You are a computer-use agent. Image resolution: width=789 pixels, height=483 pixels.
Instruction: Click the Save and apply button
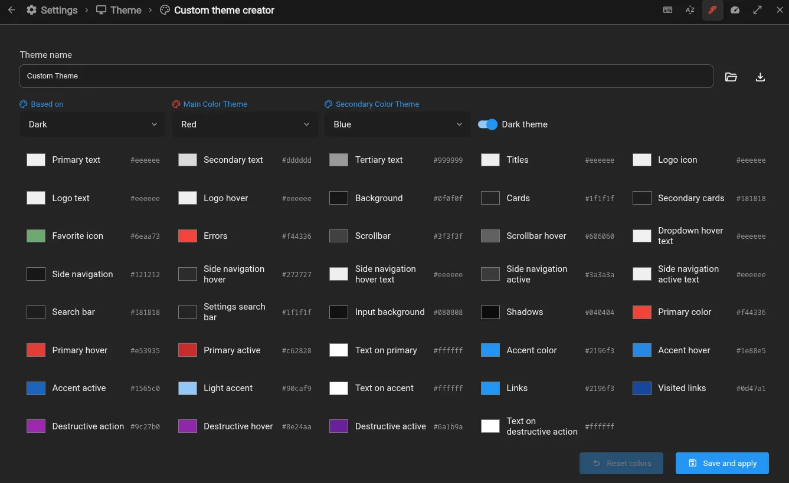(722, 464)
